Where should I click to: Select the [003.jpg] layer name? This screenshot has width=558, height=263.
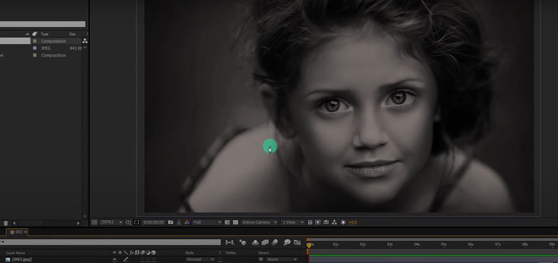tap(22, 259)
